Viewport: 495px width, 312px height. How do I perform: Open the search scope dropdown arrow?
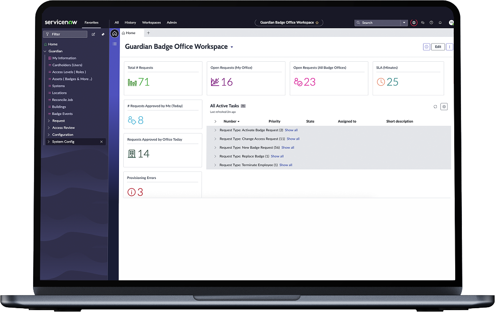[404, 22]
